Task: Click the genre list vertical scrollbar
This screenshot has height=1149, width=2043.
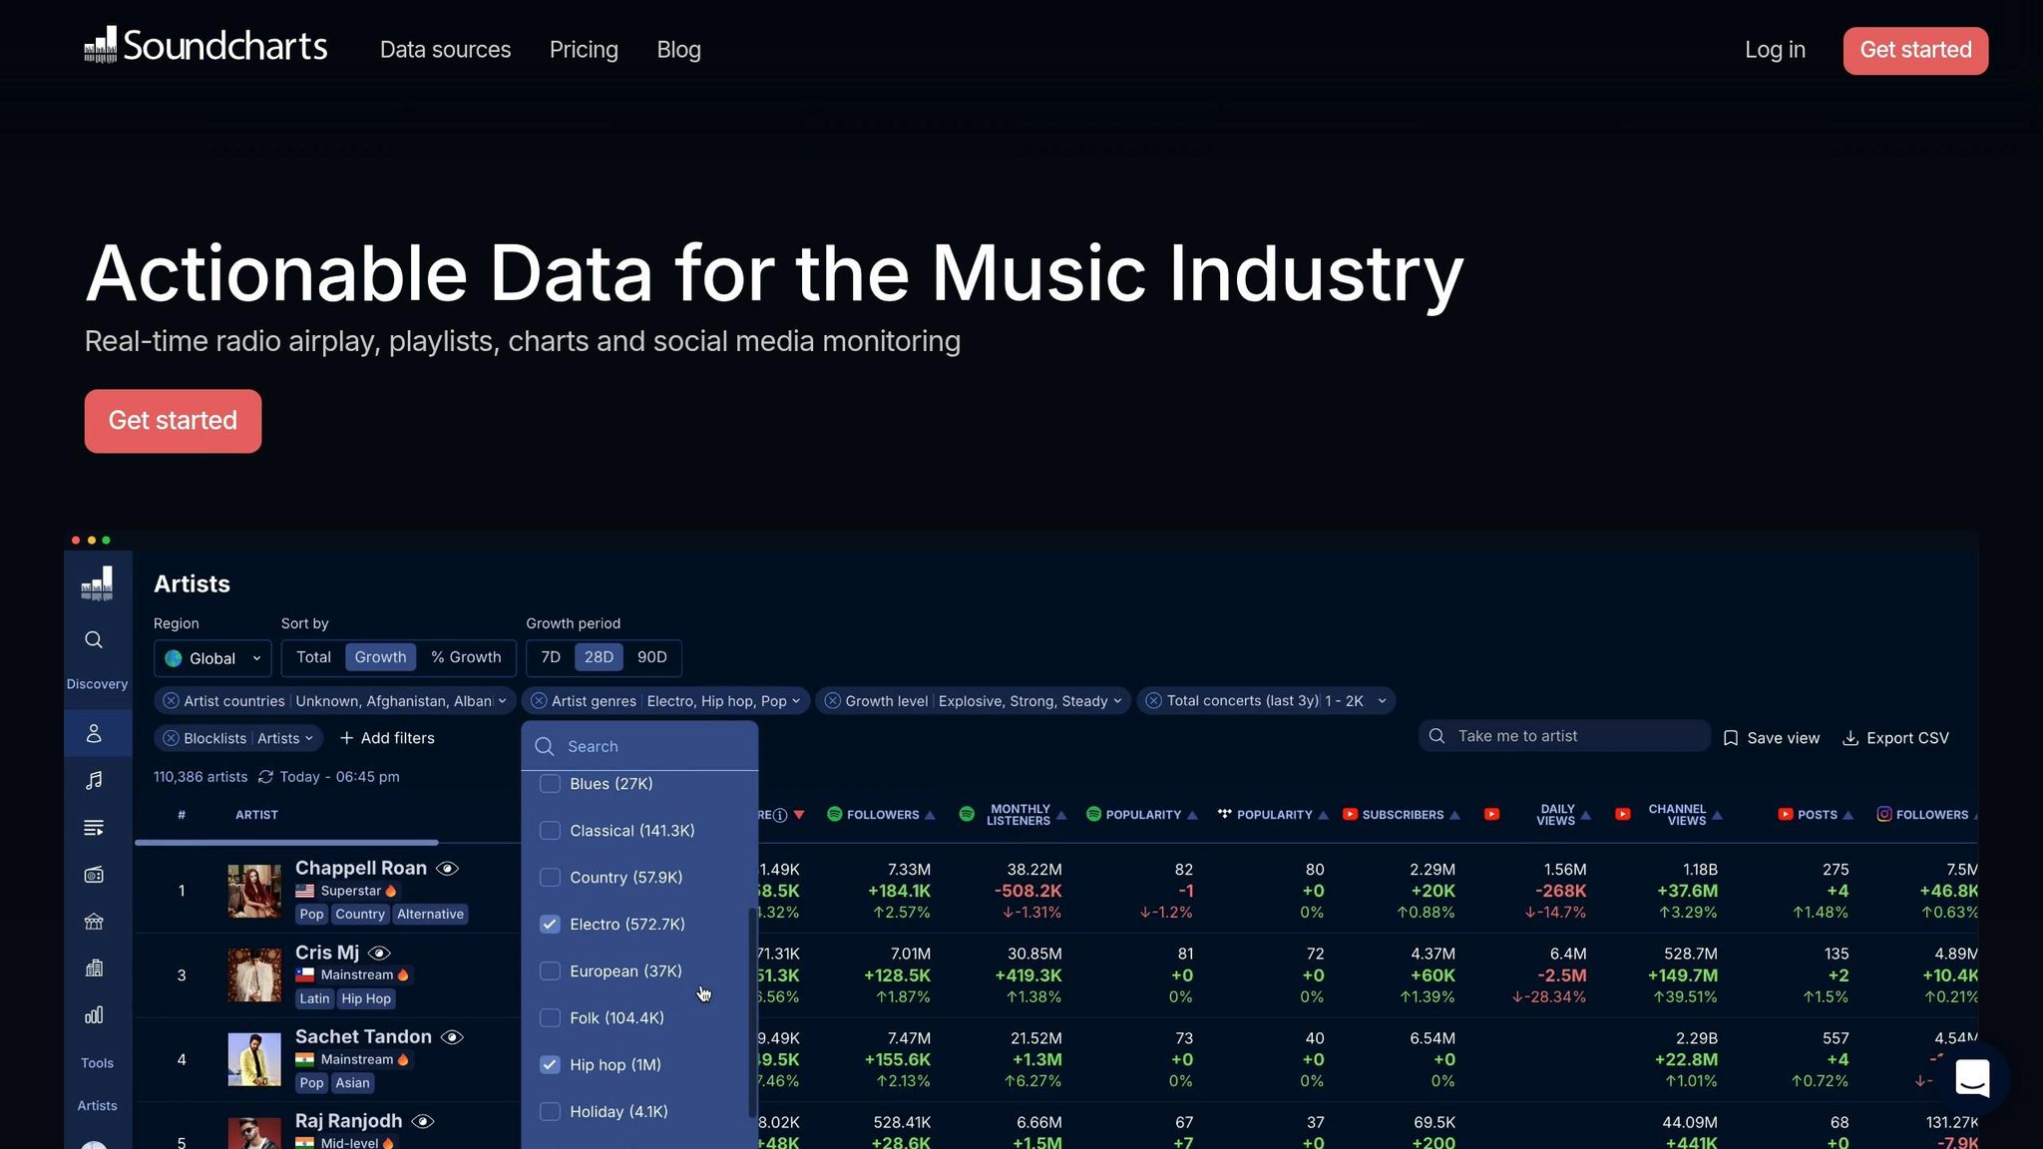Action: pos(751,1012)
